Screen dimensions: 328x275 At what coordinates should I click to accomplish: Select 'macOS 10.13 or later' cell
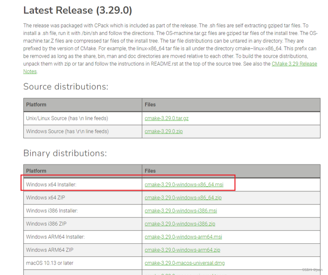tap(83, 263)
